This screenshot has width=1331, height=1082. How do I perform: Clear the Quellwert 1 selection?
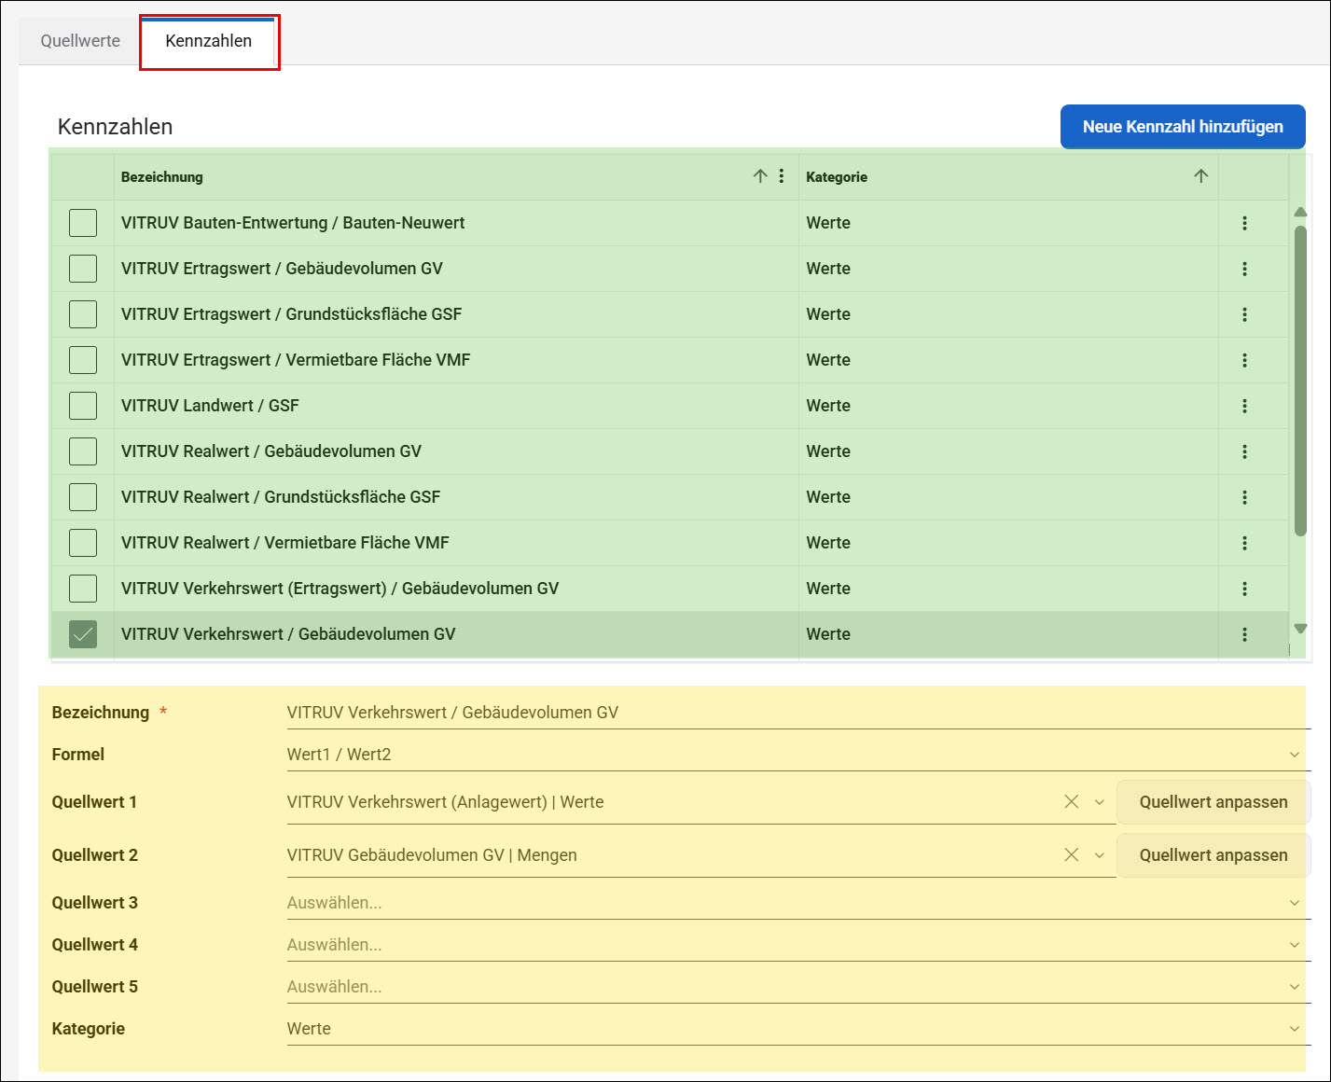coord(1072,802)
